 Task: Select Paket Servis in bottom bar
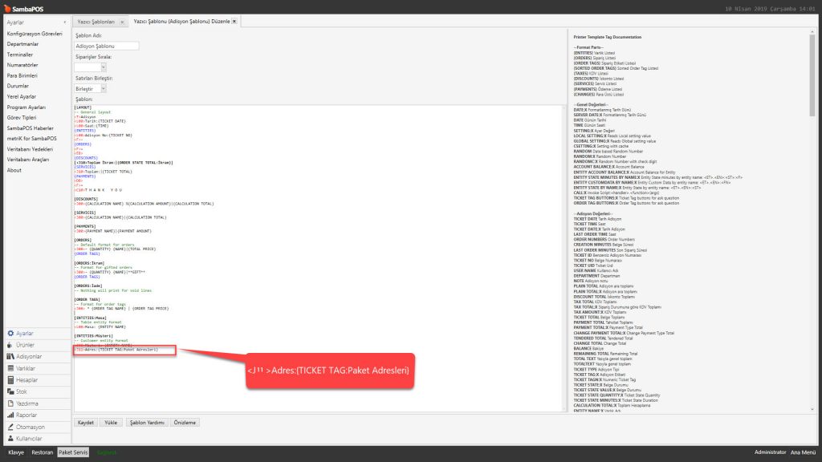[74, 452]
